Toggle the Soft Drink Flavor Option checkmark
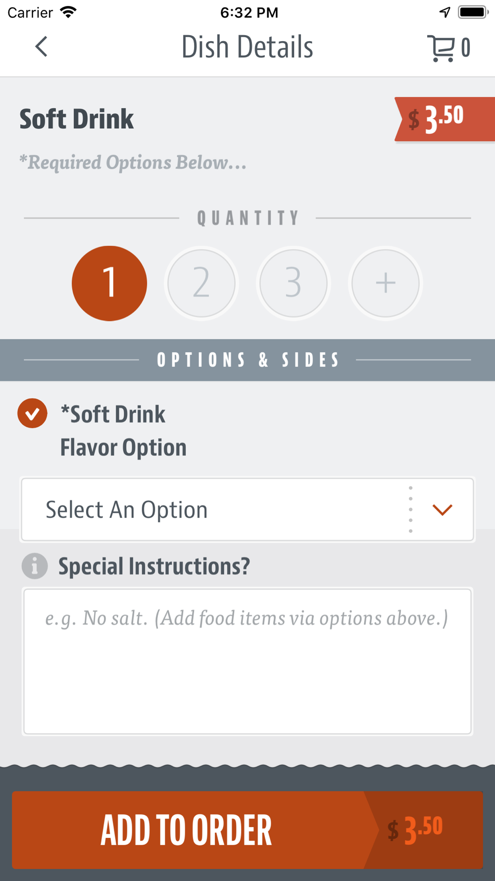The width and height of the screenshot is (495, 881). (x=33, y=413)
